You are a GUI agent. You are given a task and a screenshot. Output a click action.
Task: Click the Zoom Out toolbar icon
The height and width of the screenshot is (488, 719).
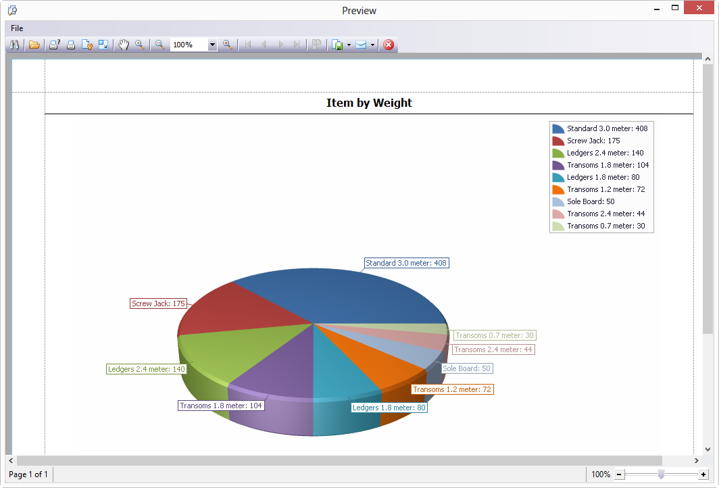click(x=160, y=45)
